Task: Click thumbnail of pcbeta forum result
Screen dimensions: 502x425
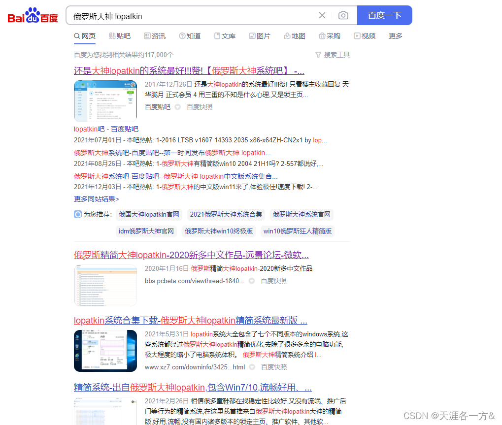Action: [105, 286]
